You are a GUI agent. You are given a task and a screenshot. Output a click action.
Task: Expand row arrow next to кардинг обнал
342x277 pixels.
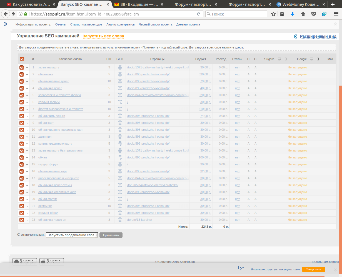point(27,213)
